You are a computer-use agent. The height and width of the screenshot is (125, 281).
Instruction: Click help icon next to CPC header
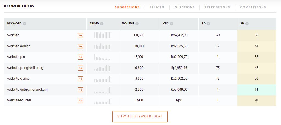(x=172, y=24)
